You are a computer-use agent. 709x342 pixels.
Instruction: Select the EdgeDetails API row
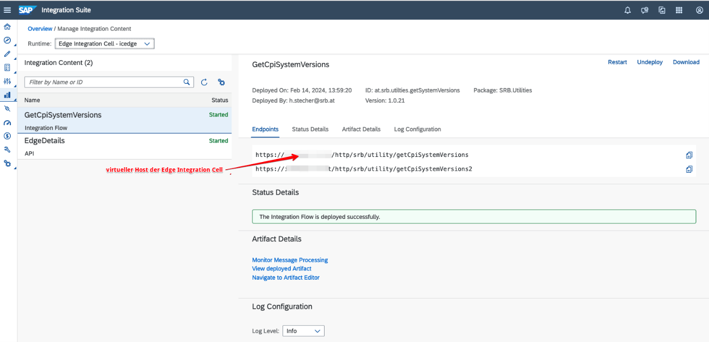pyautogui.click(x=124, y=146)
